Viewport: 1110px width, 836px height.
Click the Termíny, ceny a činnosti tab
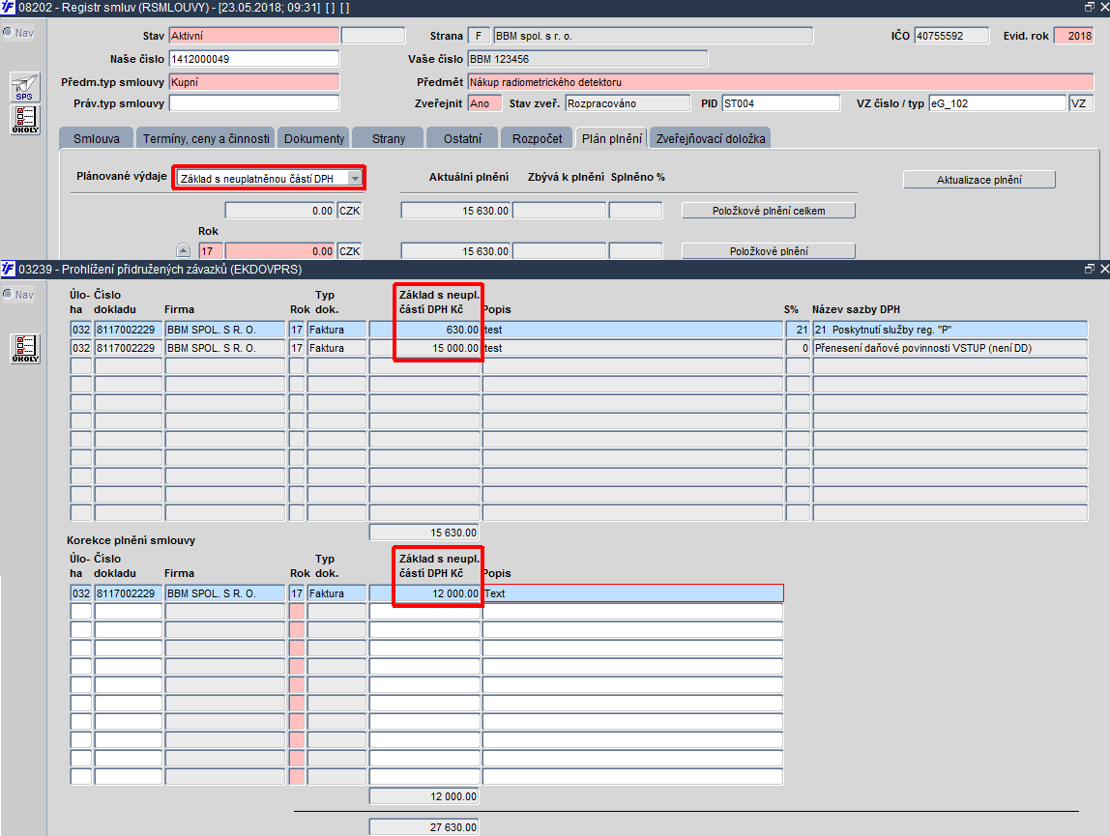(x=206, y=139)
